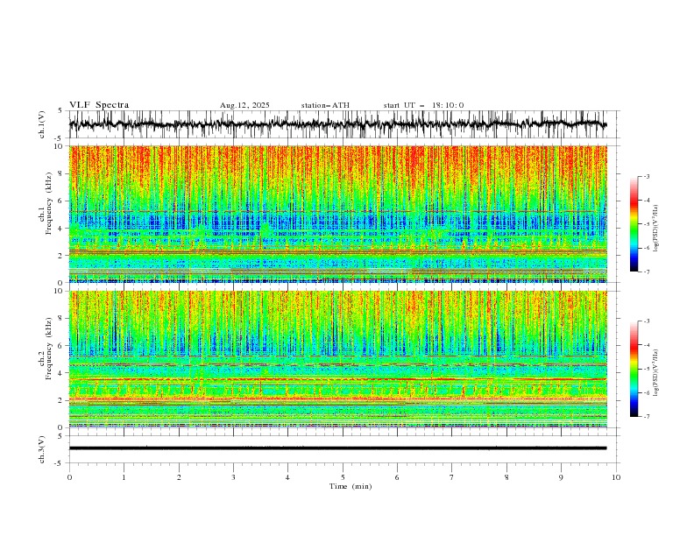Click the ch.2 color bar '-4' tick value

647,345
